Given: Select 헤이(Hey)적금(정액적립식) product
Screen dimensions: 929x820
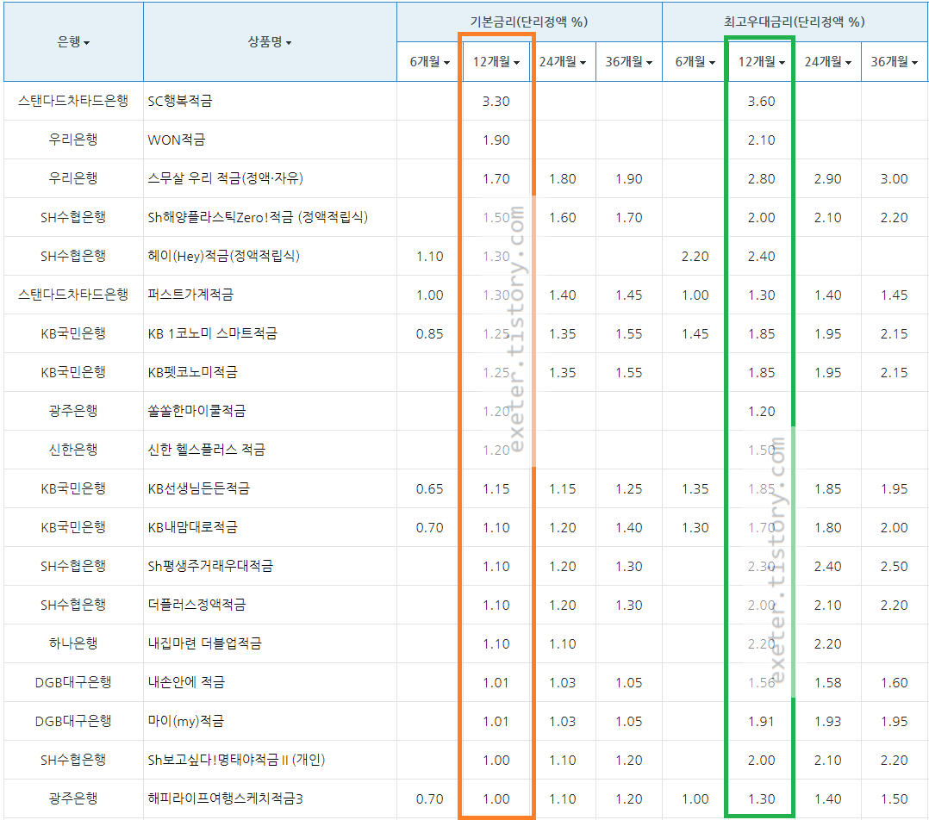Looking at the screenshot, I should (223, 256).
